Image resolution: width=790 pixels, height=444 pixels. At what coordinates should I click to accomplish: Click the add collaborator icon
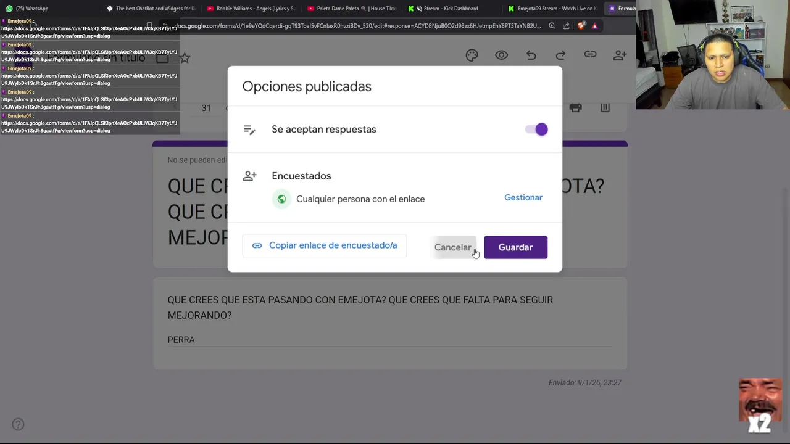pos(620,55)
